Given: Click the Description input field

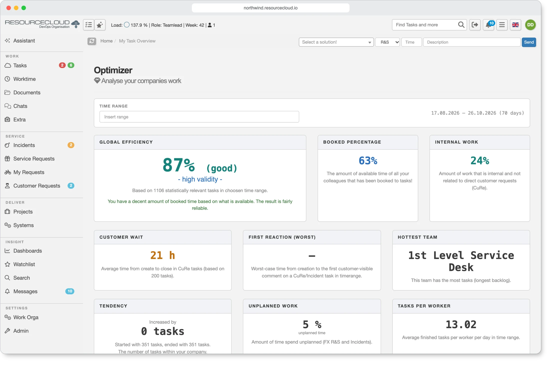Looking at the screenshot, I should [471, 42].
